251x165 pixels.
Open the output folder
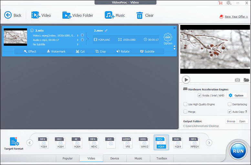pos(242,121)
